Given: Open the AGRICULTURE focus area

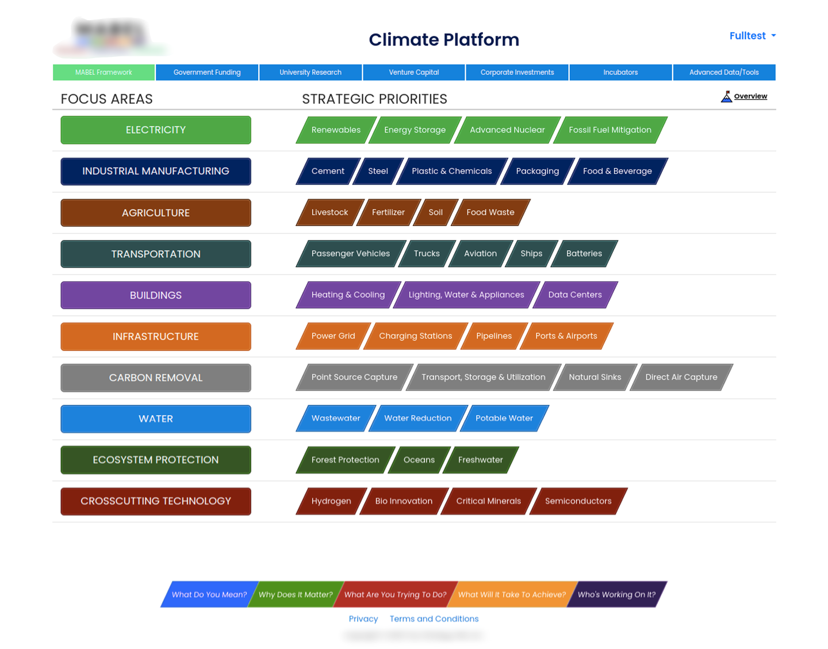Looking at the screenshot, I should 156,213.
